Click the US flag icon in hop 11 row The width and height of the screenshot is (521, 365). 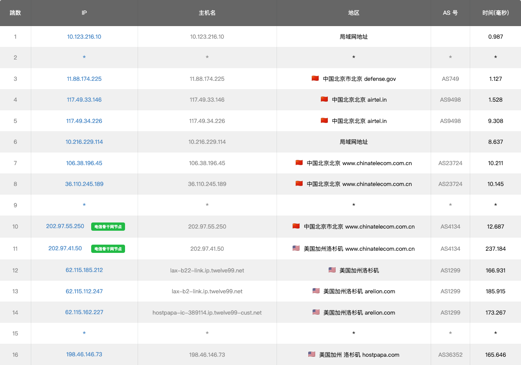(296, 249)
